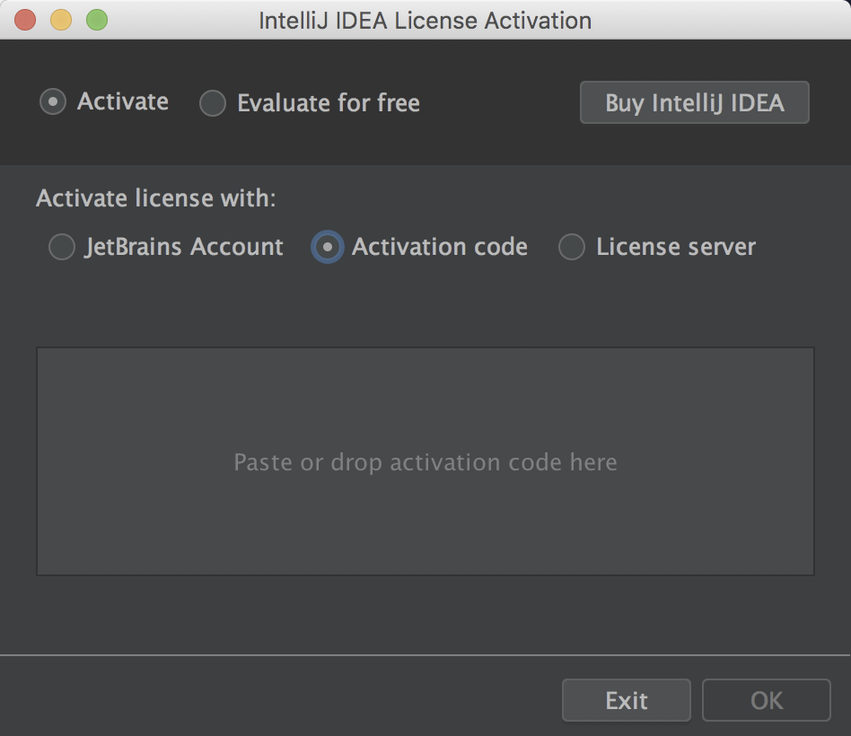Maximize window with the green button
This screenshot has width=851, height=736.
(x=97, y=20)
